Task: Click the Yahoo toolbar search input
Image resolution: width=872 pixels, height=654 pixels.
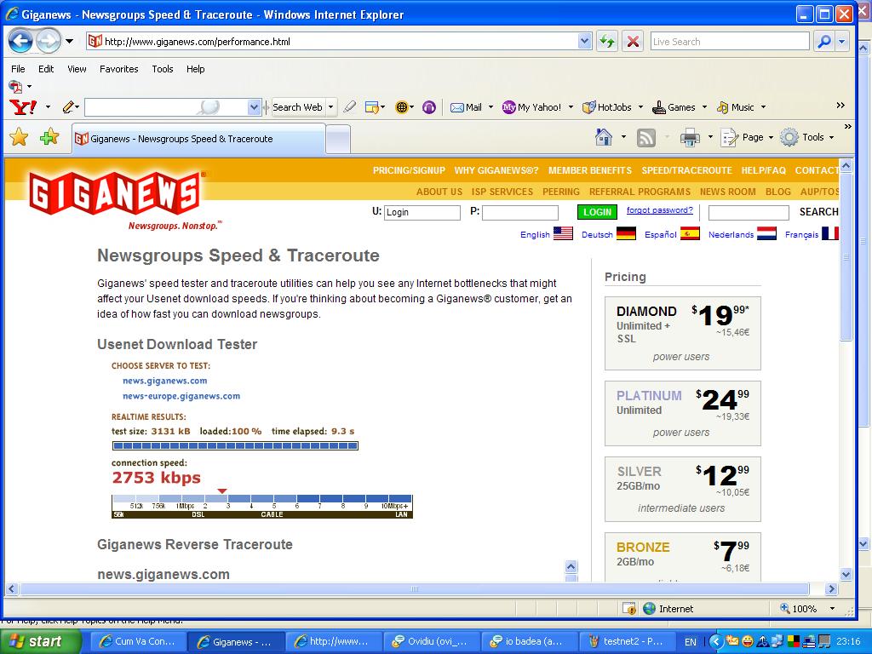Action: click(166, 107)
